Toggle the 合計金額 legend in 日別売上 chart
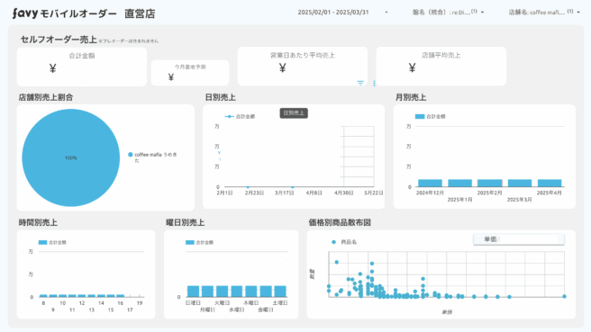Screen dimensions: 591x332 240,116
